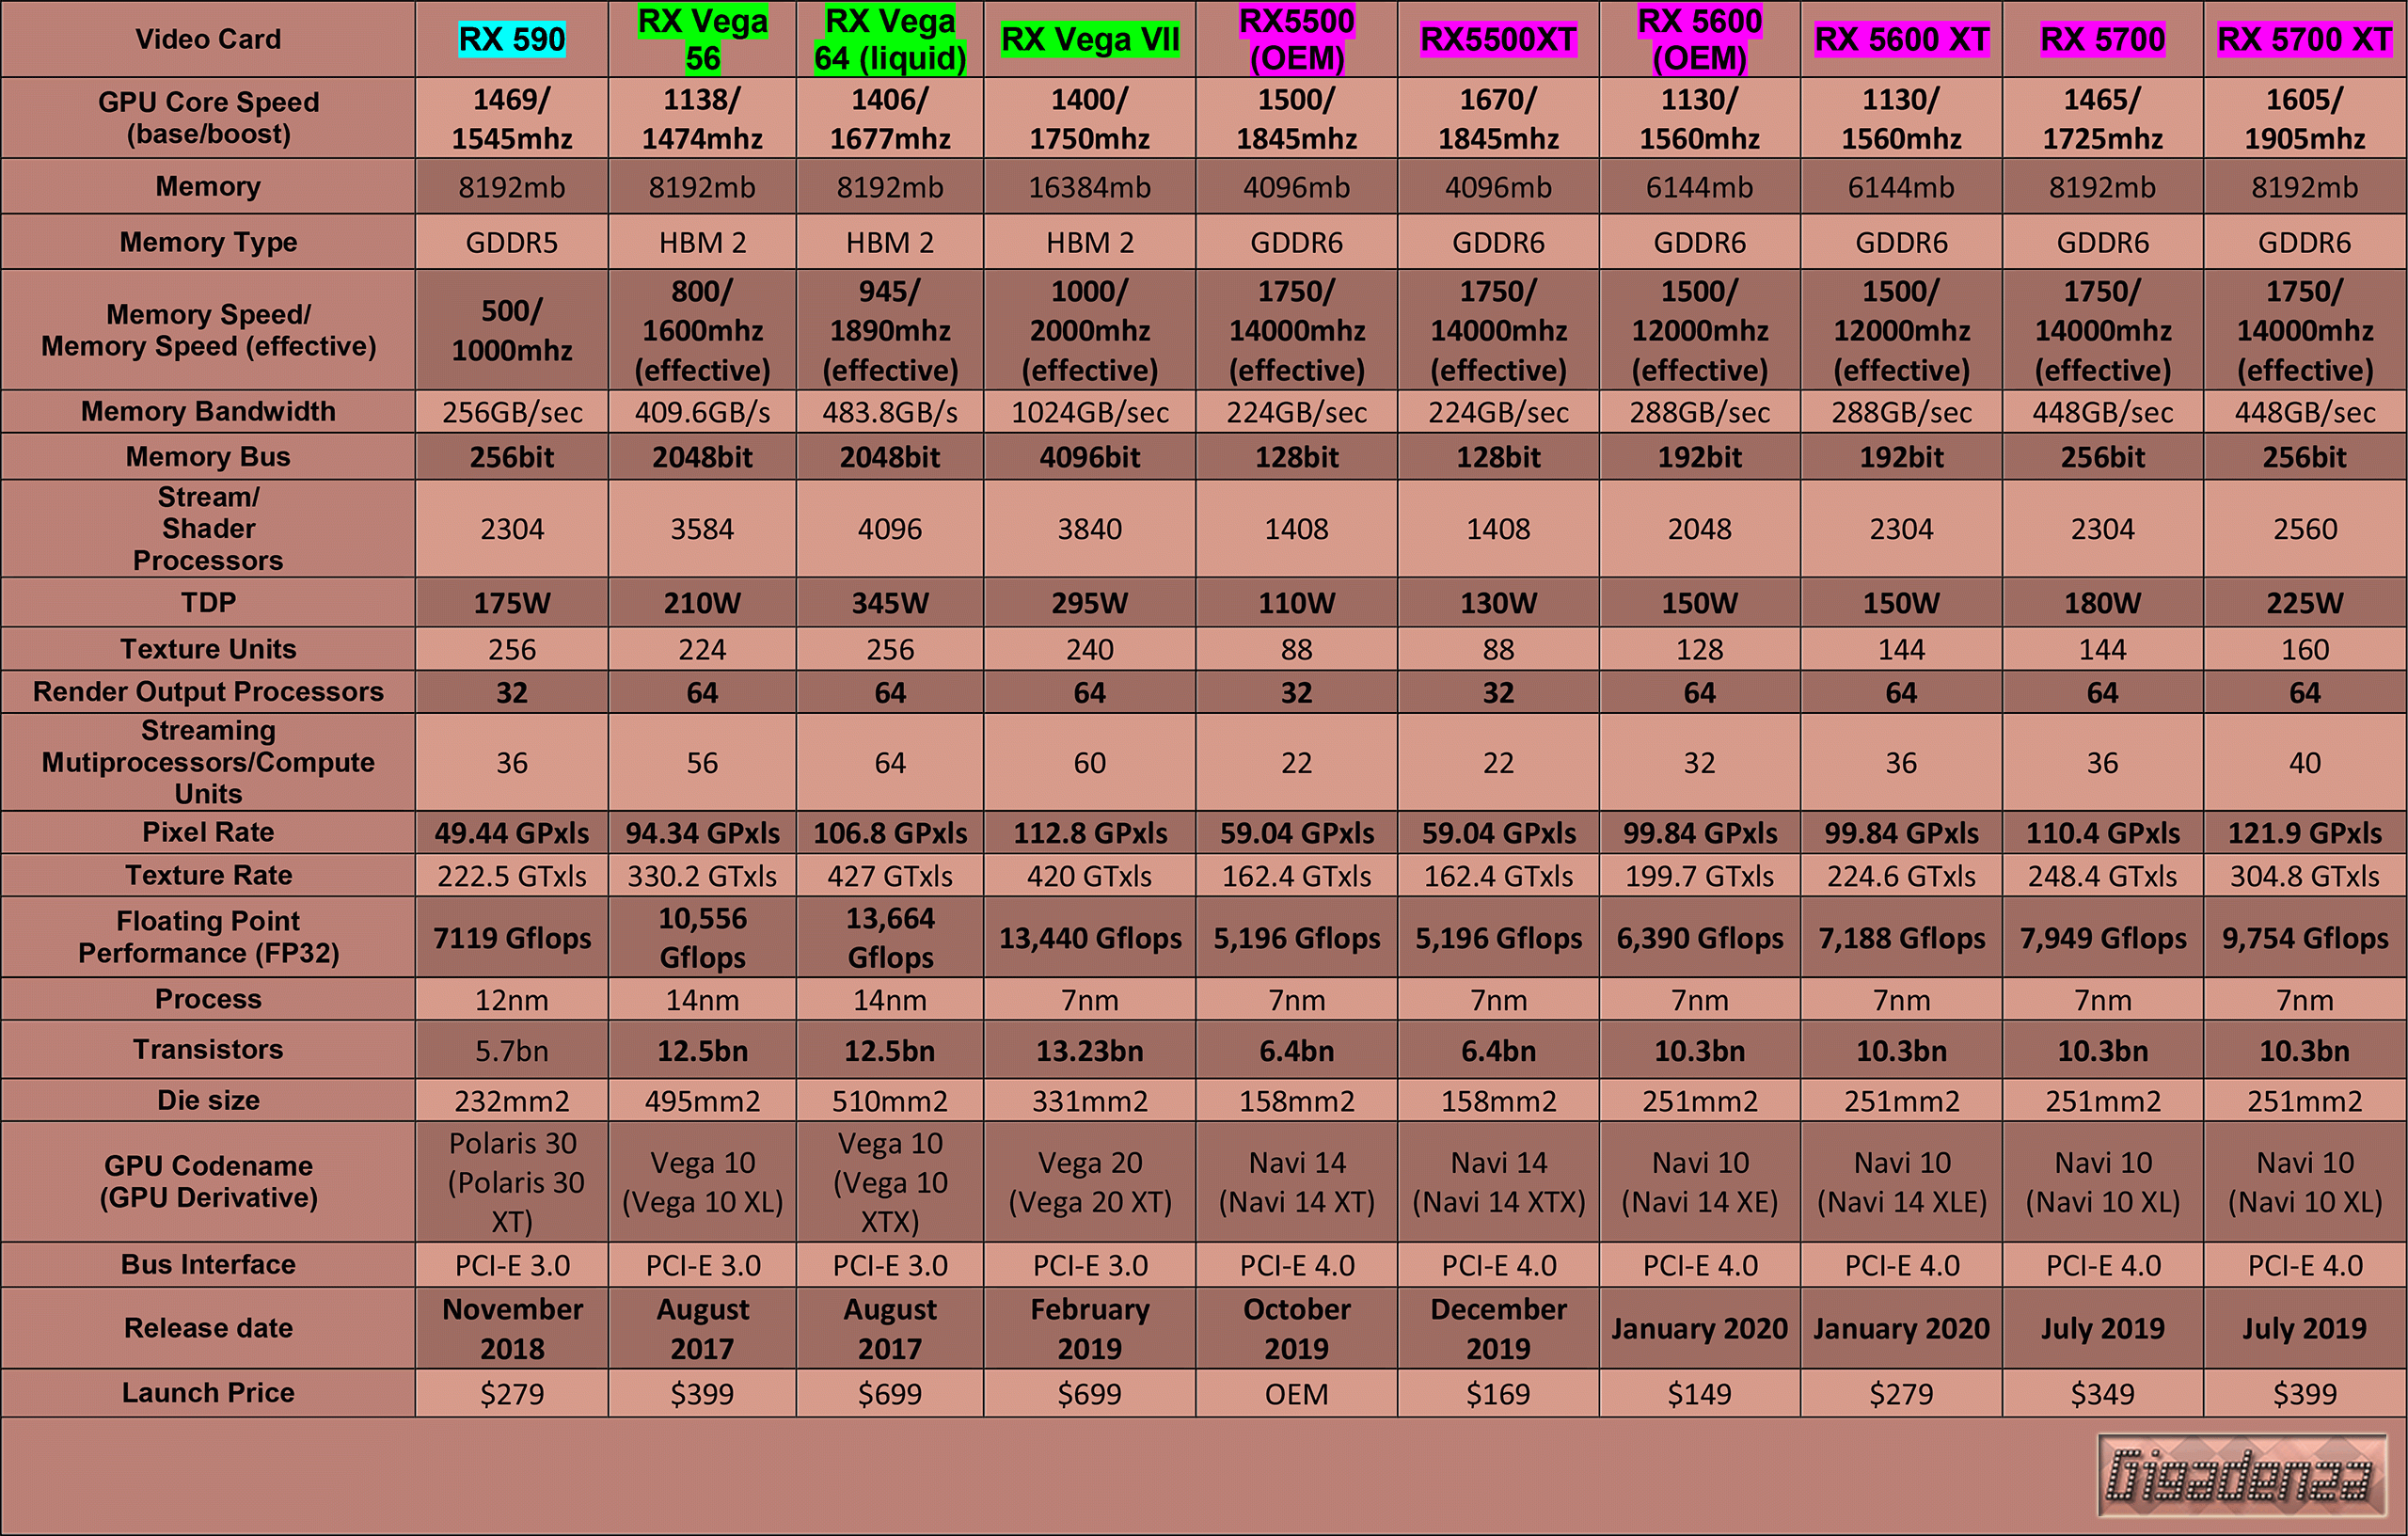
Task: Select the 1605/1905mhz core speed cell
Action: tap(2305, 118)
